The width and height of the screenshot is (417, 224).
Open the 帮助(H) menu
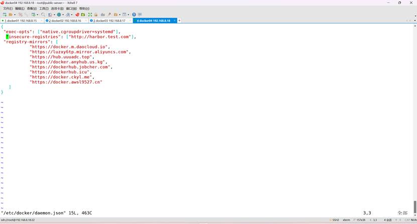click(x=84, y=8)
